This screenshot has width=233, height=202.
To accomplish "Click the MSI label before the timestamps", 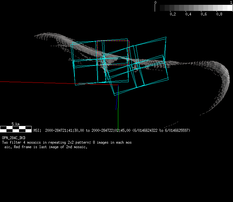I will pyautogui.click(x=37, y=130).
